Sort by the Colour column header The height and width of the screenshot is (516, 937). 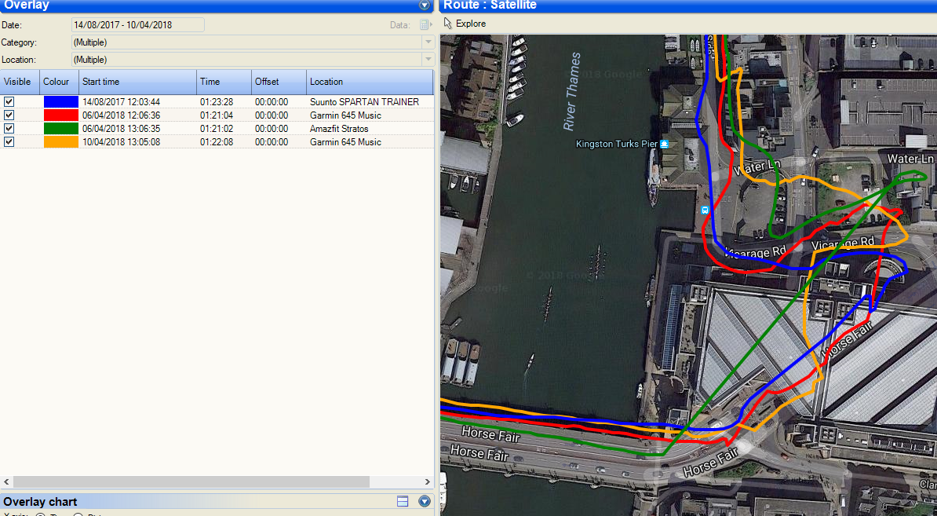pos(59,82)
